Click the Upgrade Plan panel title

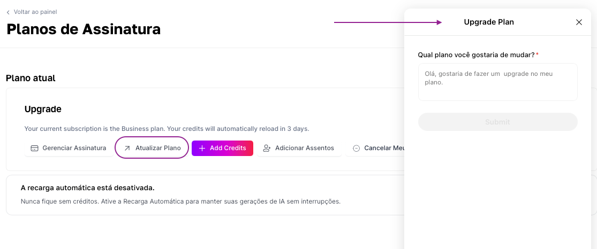(x=489, y=22)
